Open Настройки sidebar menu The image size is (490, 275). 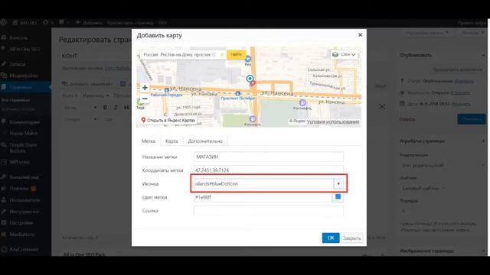coord(21,223)
